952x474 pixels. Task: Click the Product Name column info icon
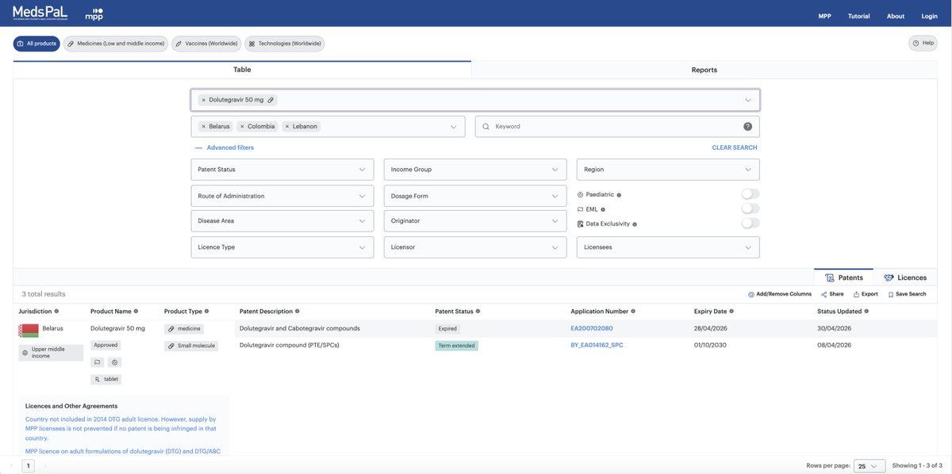tap(136, 312)
